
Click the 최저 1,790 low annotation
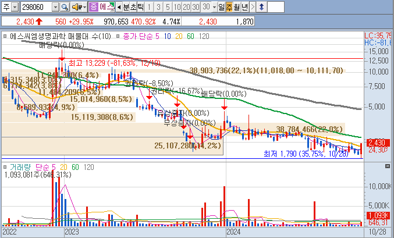[x=306, y=154]
